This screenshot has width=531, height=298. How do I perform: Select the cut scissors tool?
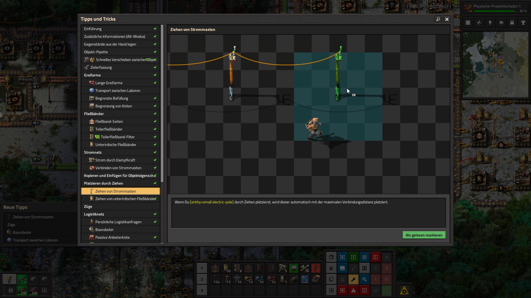coord(331,268)
